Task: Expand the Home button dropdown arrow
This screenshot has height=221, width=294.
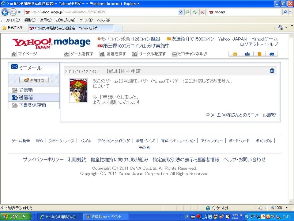Action: point(286,28)
